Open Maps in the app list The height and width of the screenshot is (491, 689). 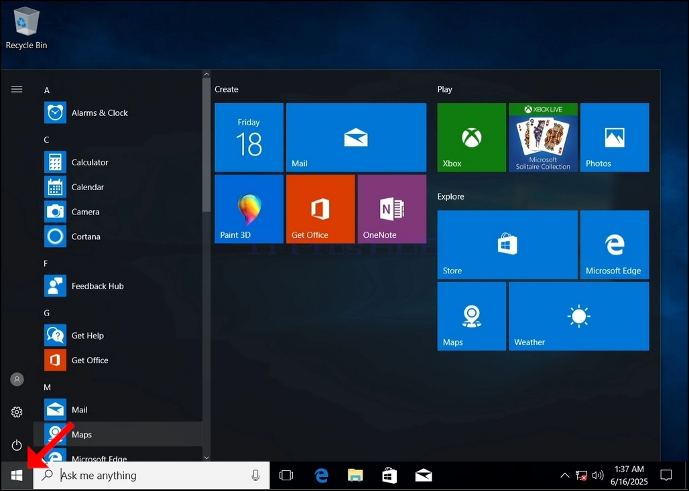coord(118,434)
